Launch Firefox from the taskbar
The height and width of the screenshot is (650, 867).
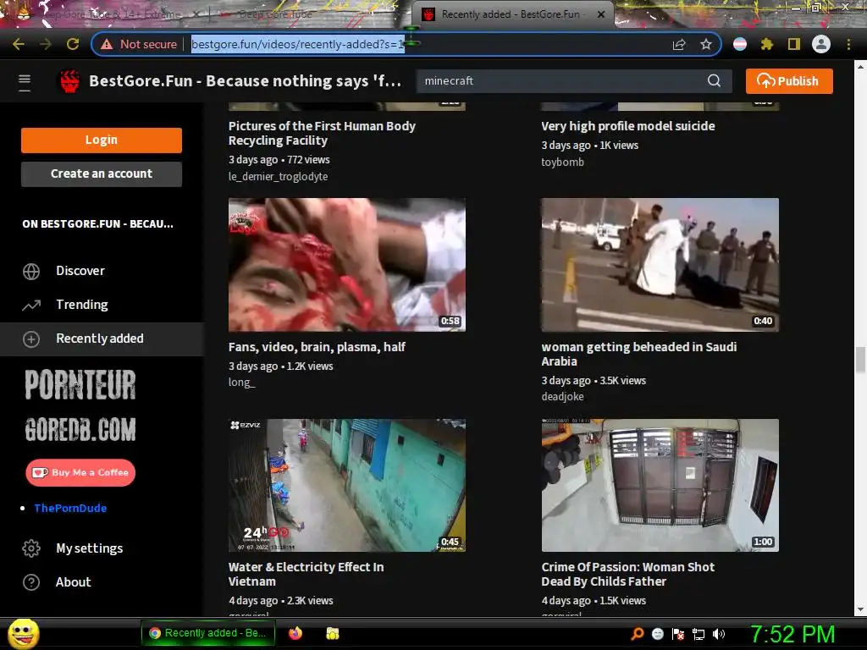tap(295, 633)
